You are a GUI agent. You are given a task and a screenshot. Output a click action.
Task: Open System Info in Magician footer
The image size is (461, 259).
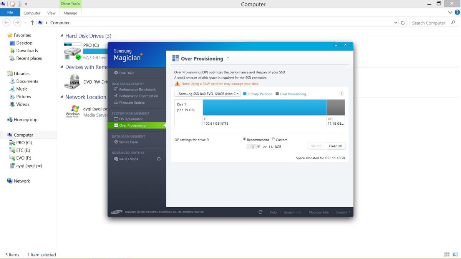[292, 212]
